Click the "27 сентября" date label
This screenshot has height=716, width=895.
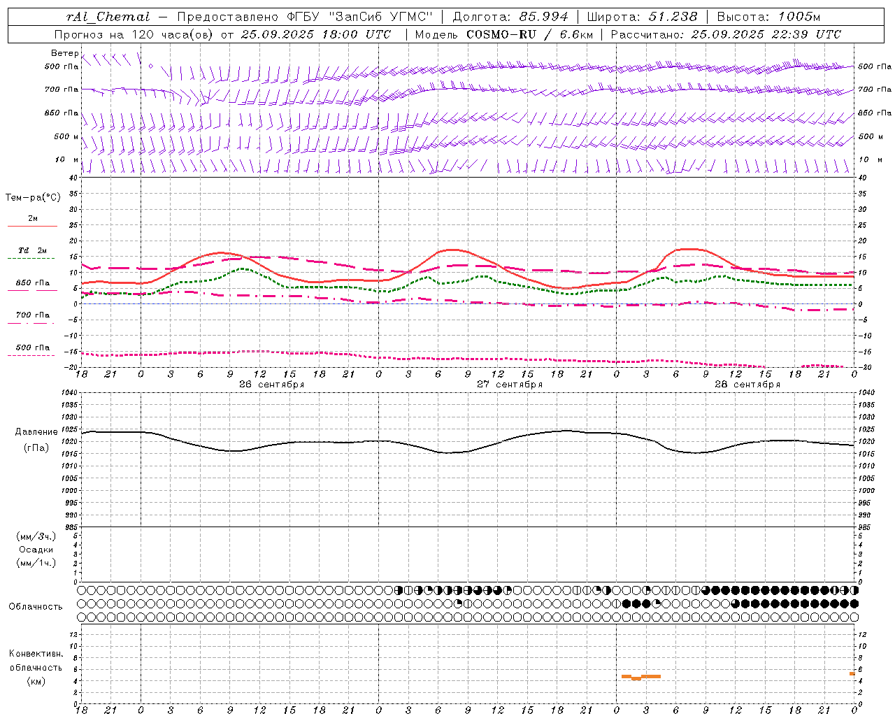pyautogui.click(x=510, y=385)
